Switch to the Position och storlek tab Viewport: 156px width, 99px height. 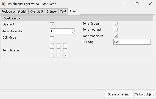[x=14, y=11]
